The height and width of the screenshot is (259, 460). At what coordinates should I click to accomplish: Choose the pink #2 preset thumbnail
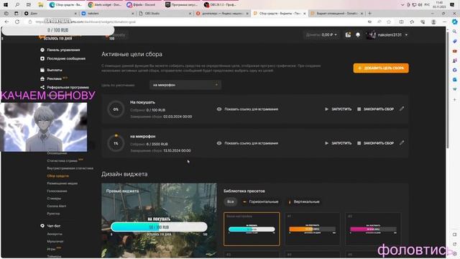[373, 229]
